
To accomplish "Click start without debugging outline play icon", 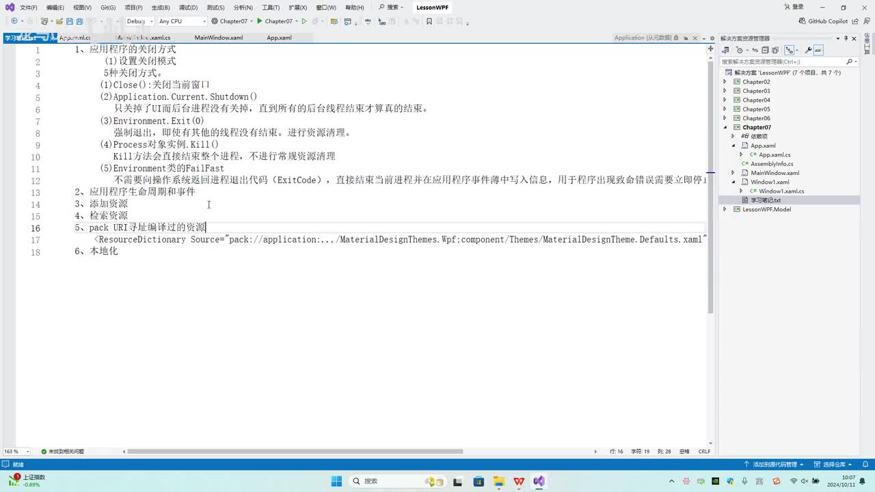I will pos(304,21).
